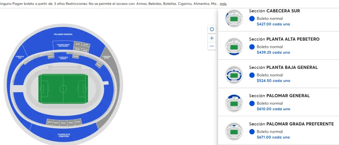Select blue dot for Palomar Grada Preferente ticket
Viewport: 339px width, 145px height.
pos(252,132)
